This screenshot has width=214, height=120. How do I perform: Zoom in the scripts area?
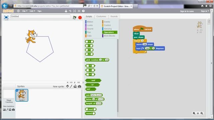click(202, 113)
